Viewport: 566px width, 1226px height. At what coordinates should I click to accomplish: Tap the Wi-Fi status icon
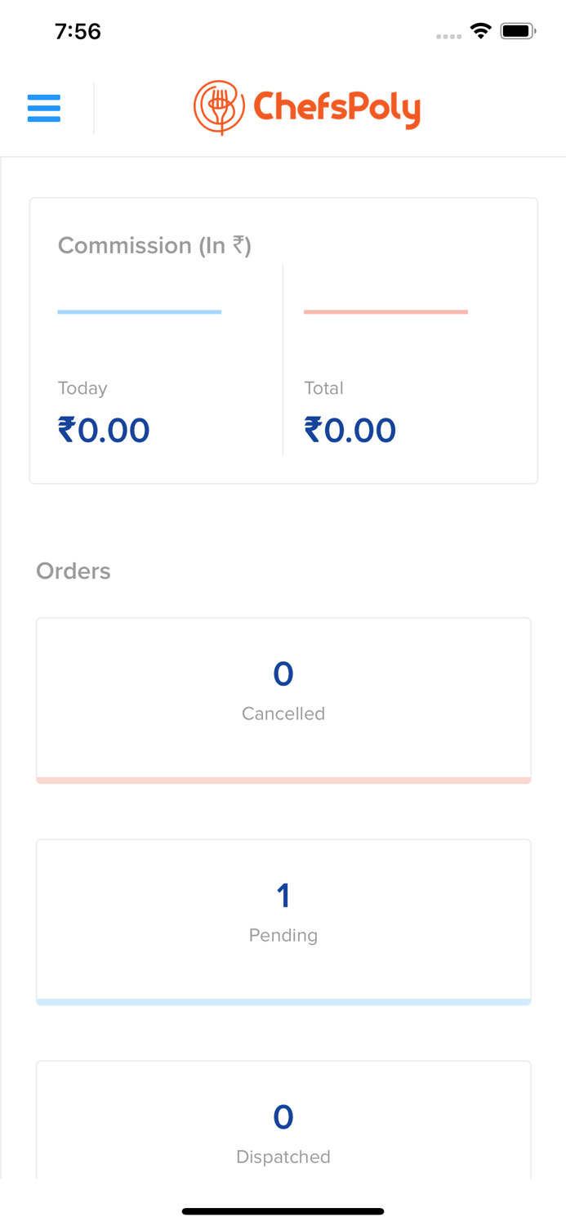coord(480,31)
